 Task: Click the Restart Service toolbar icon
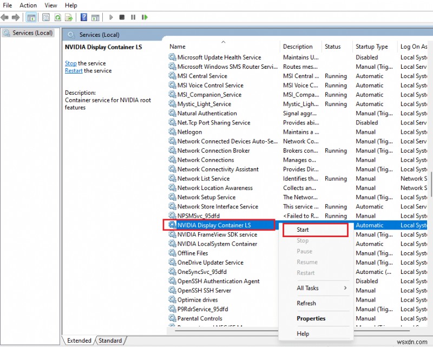click(145, 17)
